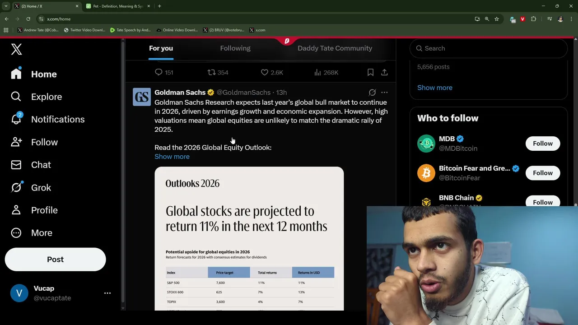Click the red V extension icon

click(522, 19)
